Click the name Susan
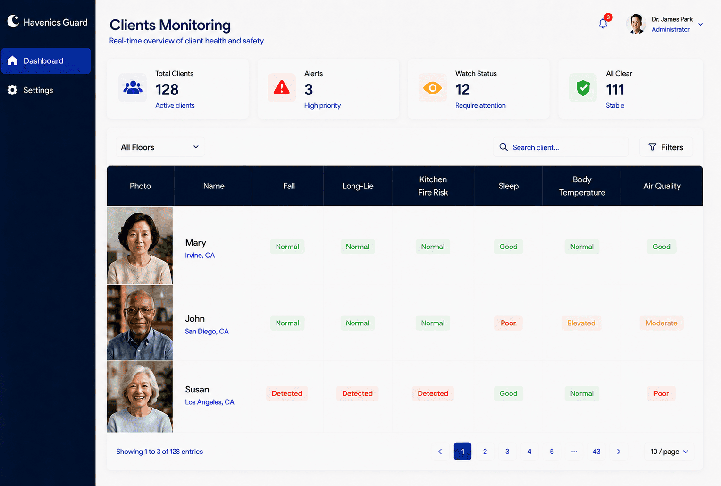Image resolution: width=721 pixels, height=486 pixels. [x=197, y=390]
